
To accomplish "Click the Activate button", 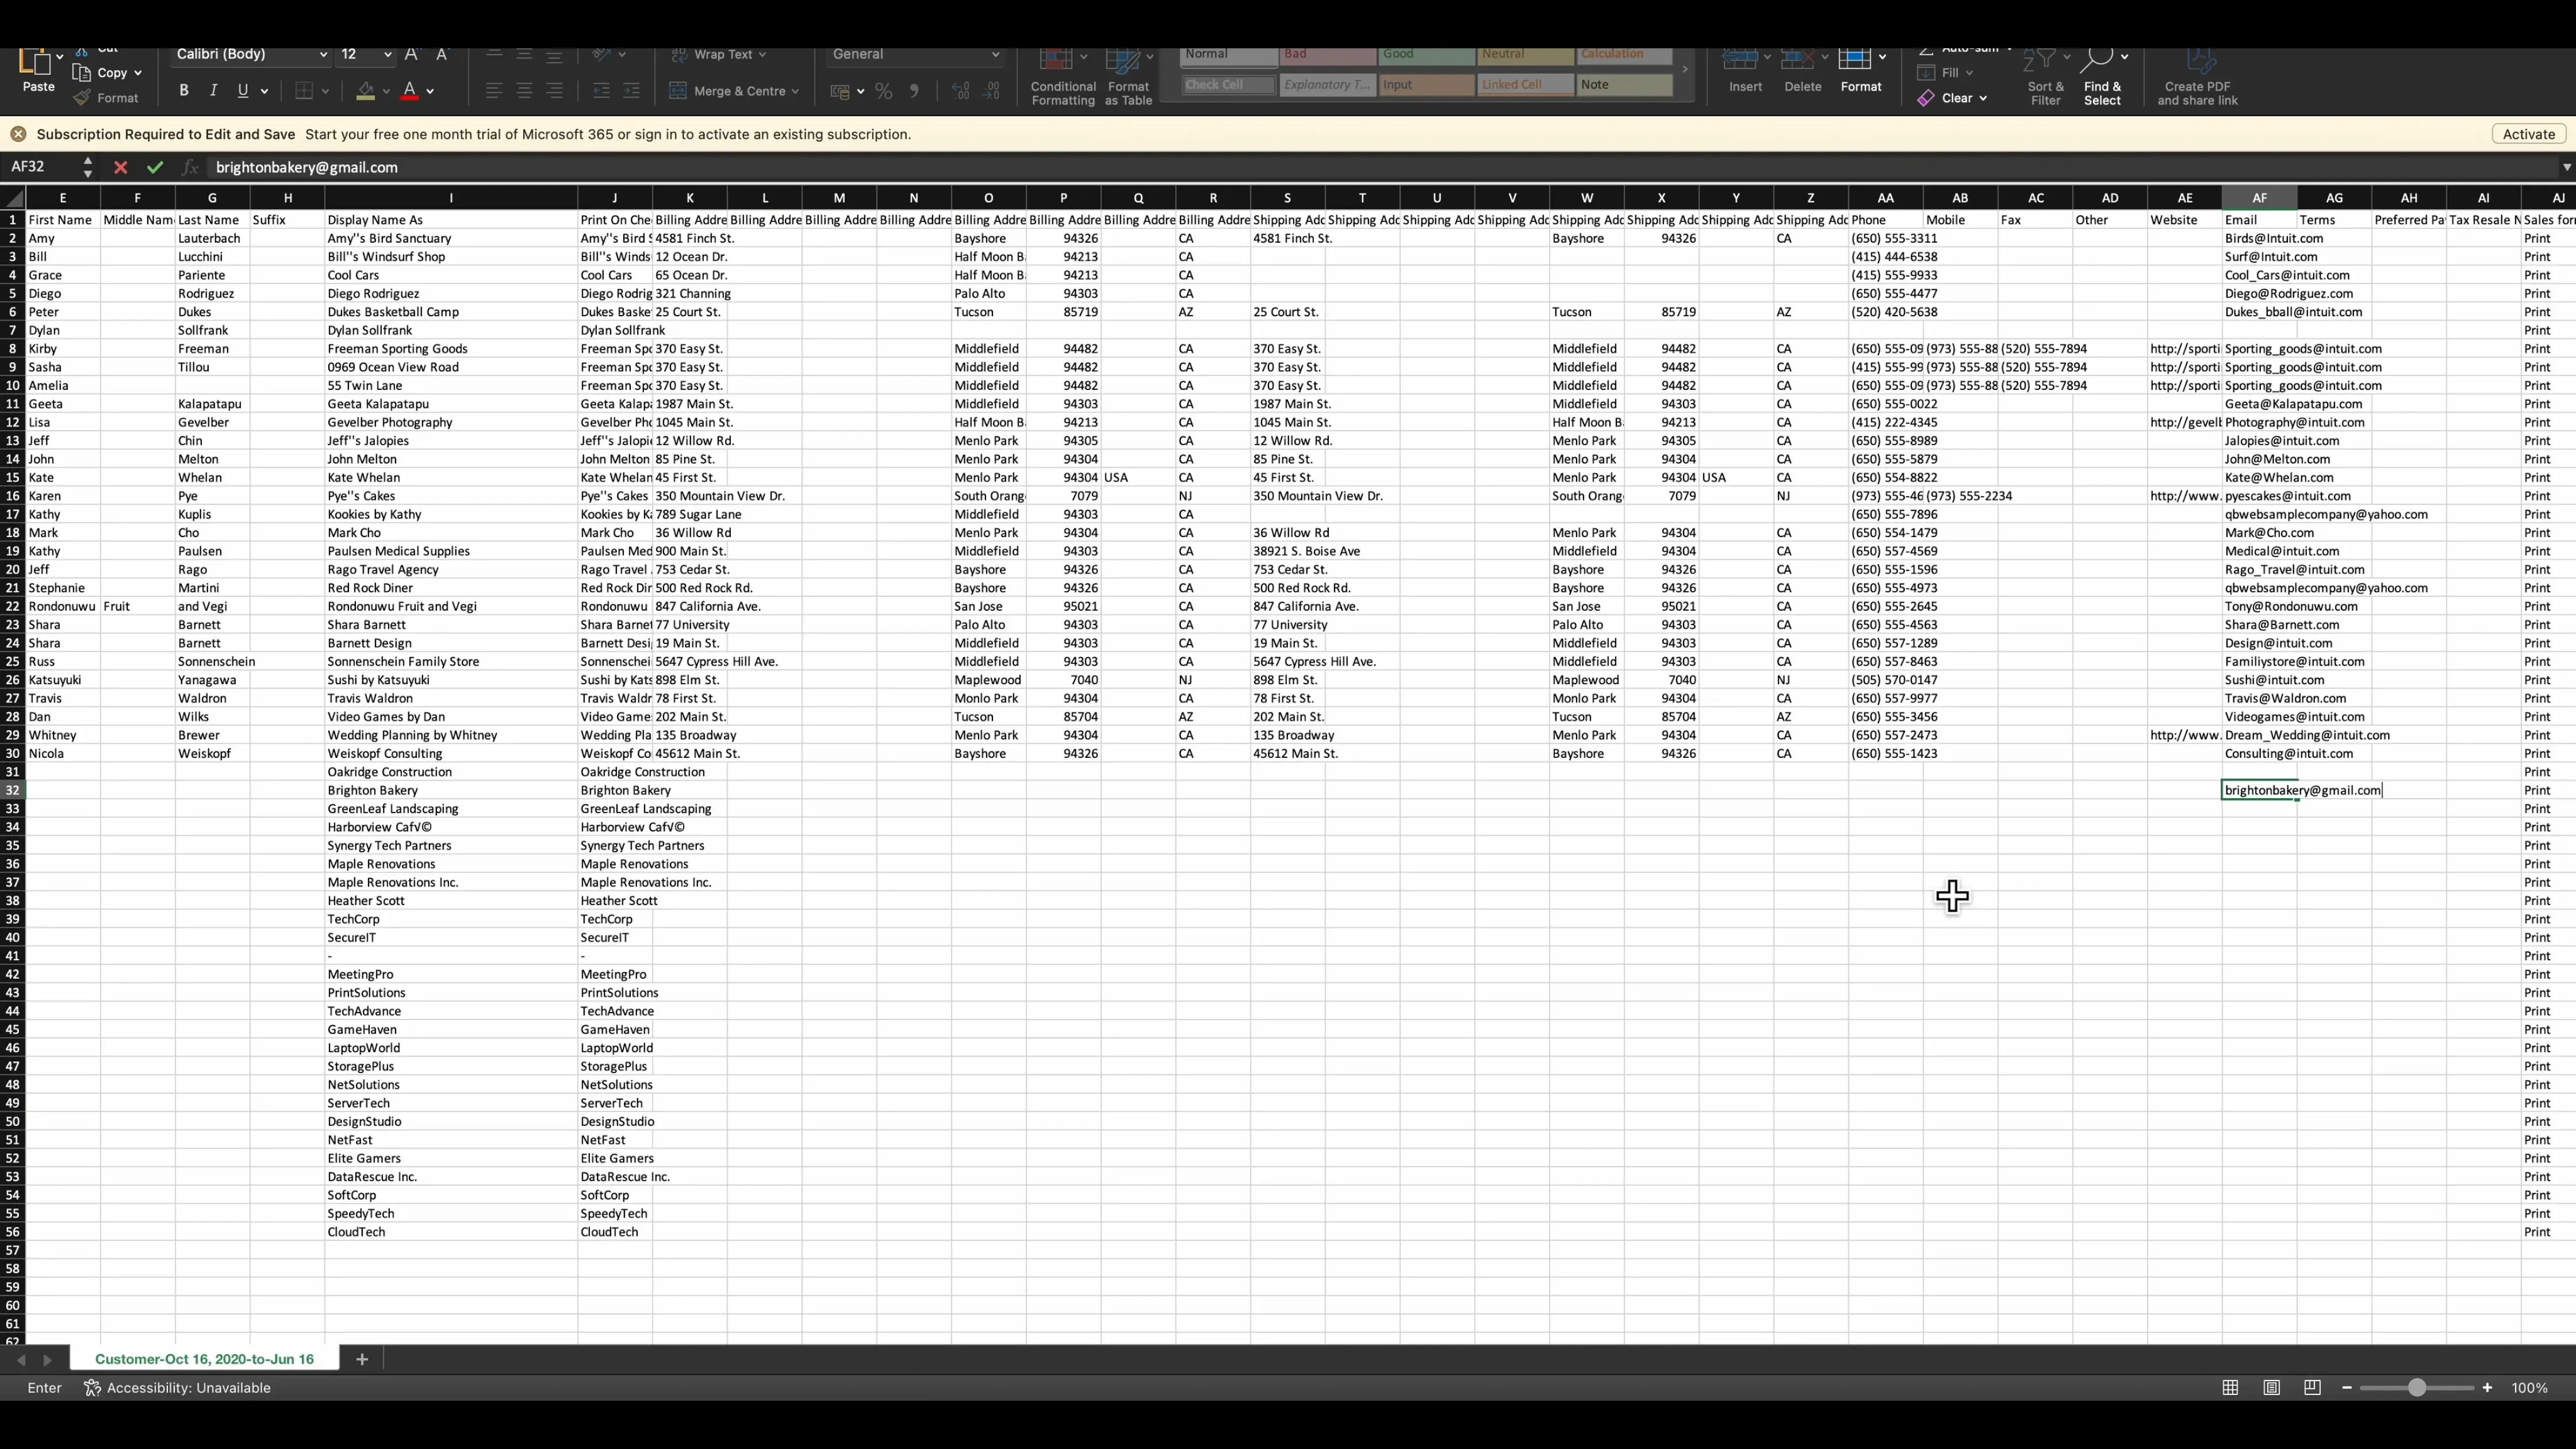I will (2528, 134).
